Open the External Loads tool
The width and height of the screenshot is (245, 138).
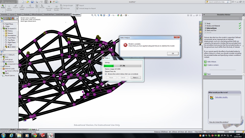click(22, 7)
